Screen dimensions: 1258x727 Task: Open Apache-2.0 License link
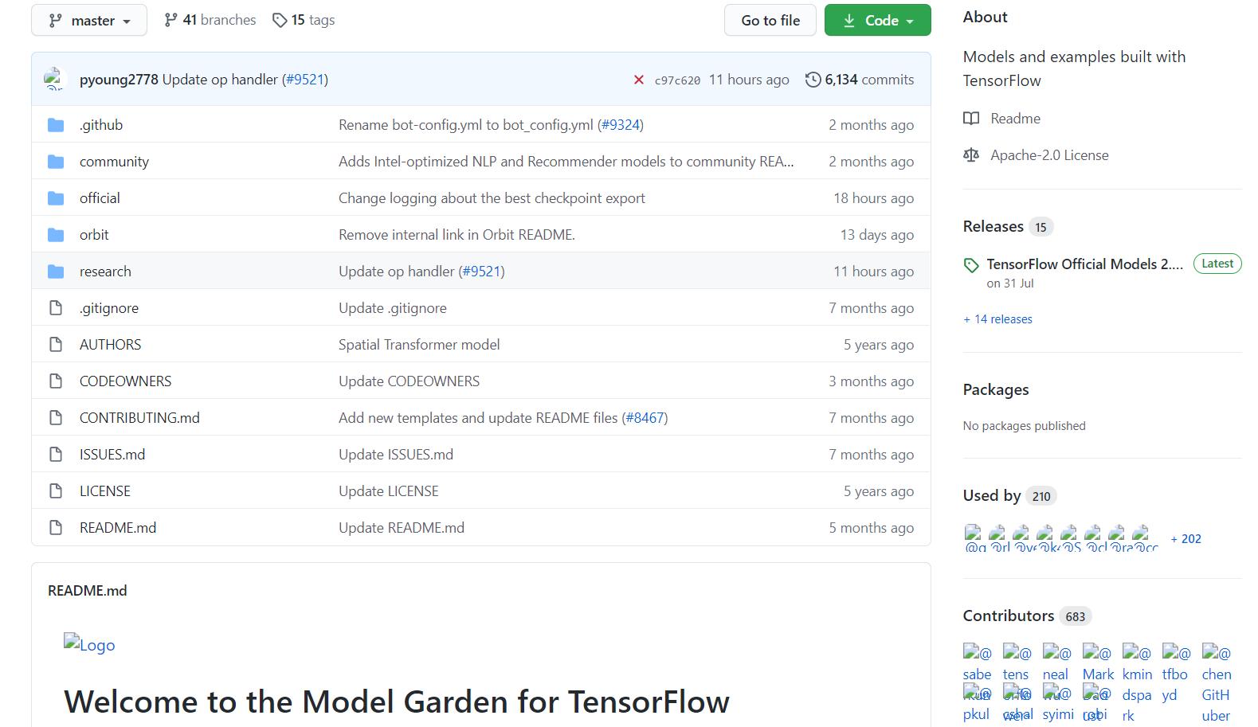pyautogui.click(x=1049, y=155)
